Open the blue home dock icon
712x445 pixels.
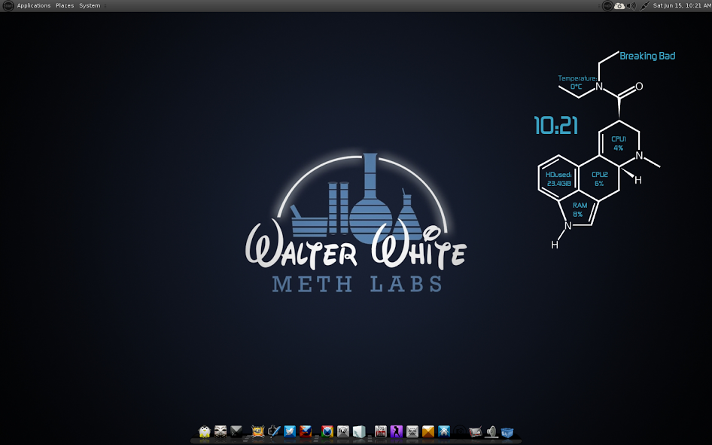click(444, 431)
